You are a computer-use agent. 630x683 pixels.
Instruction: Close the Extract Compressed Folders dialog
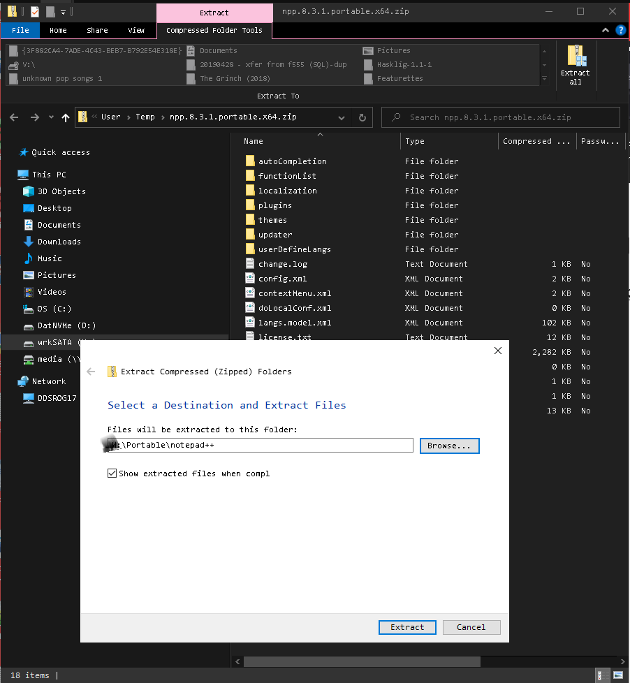[498, 351]
